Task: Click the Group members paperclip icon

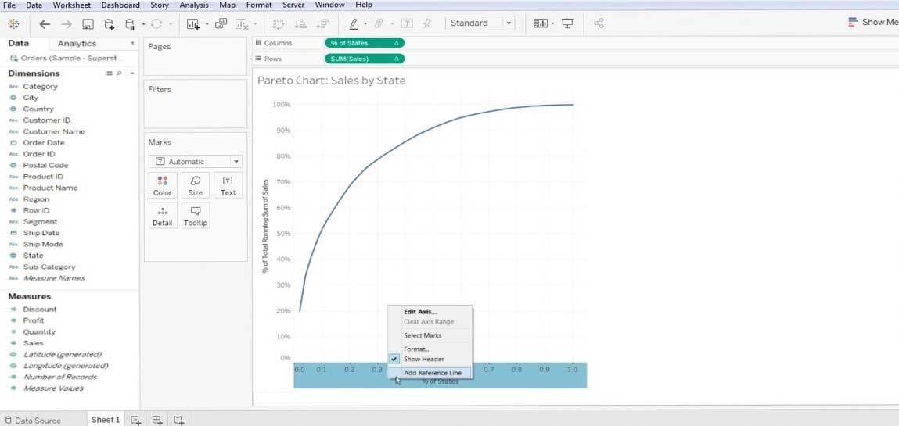Action: coord(379,23)
